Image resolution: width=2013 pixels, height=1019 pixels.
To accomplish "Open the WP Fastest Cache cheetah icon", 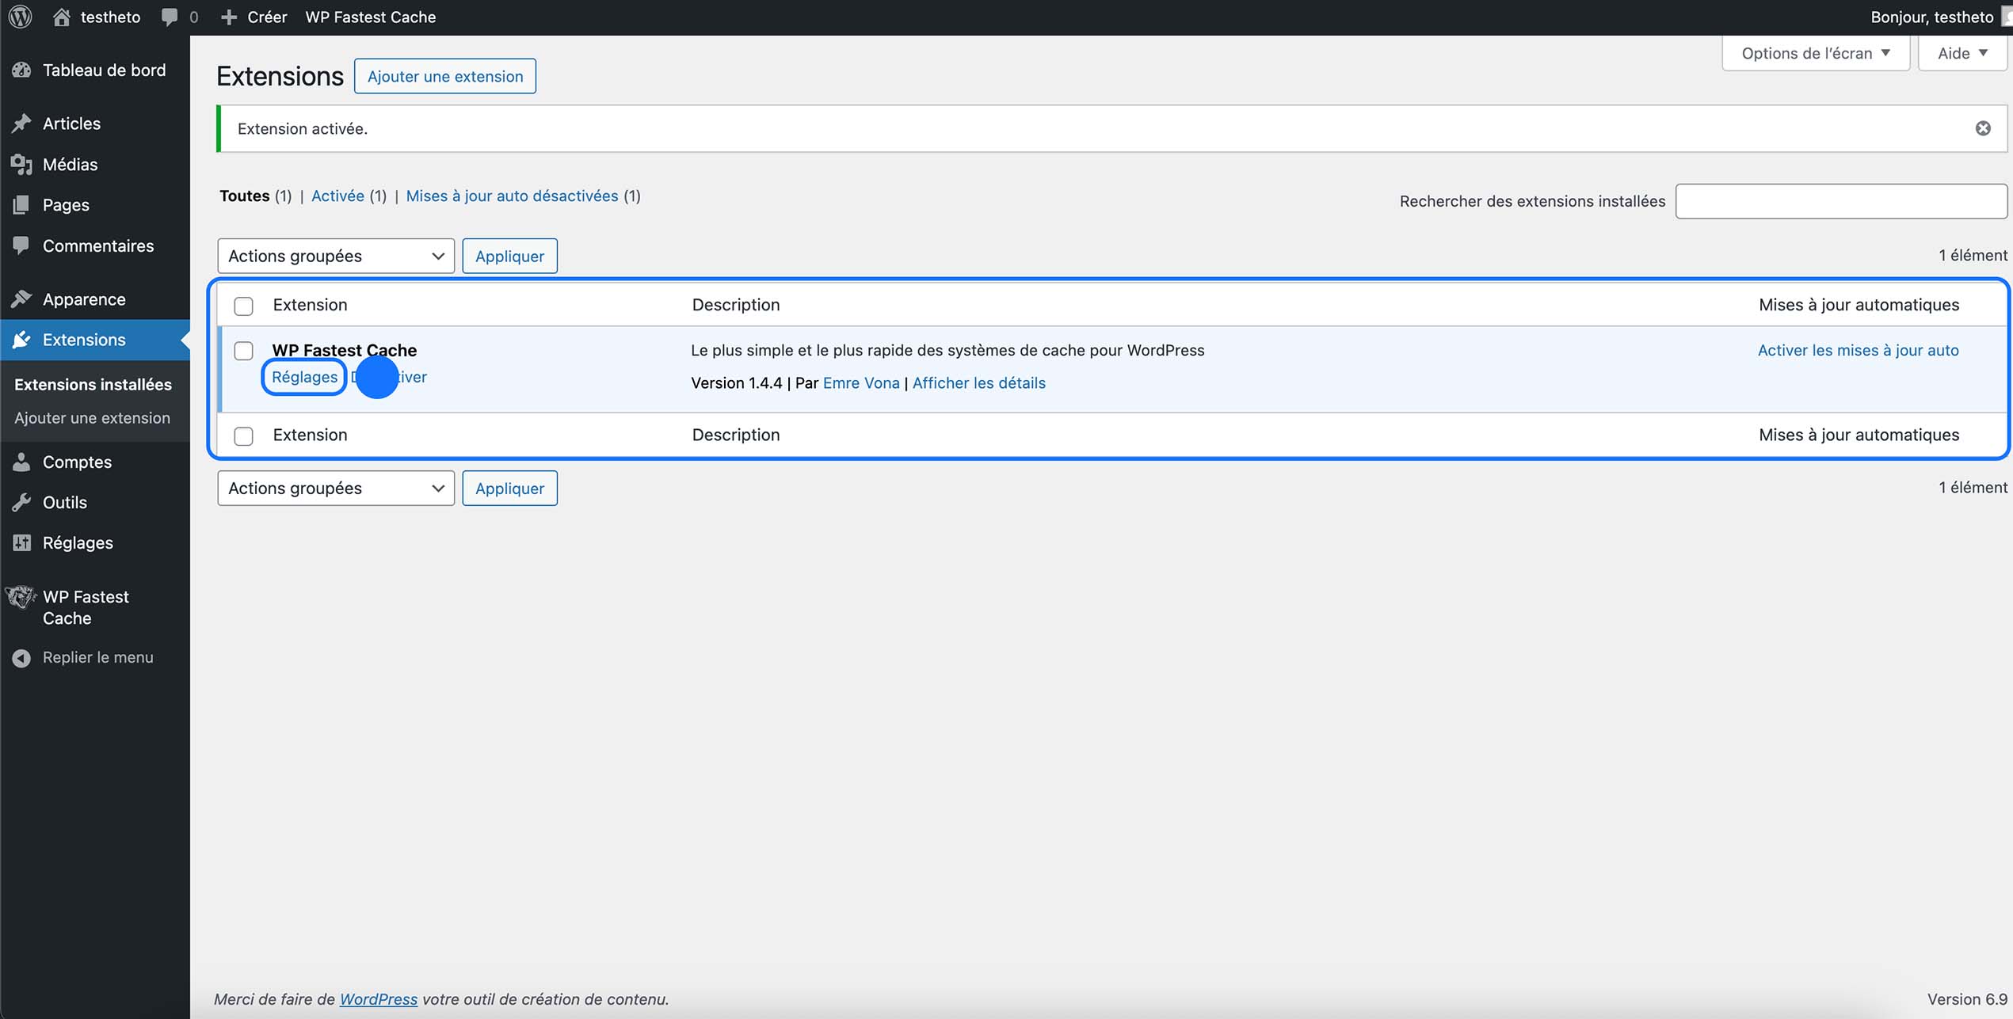I will click(20, 598).
